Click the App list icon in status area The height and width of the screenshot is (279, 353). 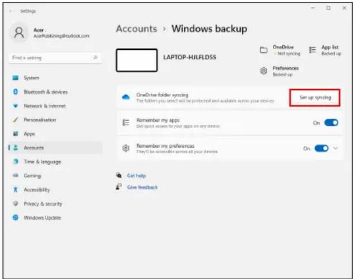click(312, 50)
